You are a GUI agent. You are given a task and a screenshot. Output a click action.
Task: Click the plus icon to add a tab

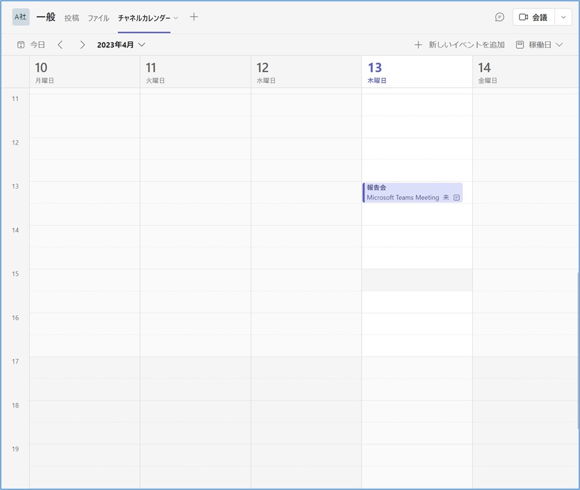pyautogui.click(x=194, y=17)
